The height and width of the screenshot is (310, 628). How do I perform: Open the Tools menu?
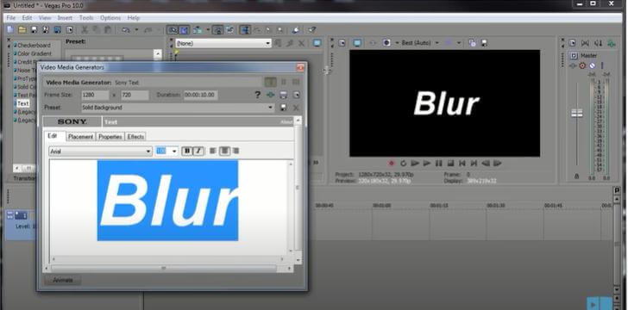tap(86, 18)
